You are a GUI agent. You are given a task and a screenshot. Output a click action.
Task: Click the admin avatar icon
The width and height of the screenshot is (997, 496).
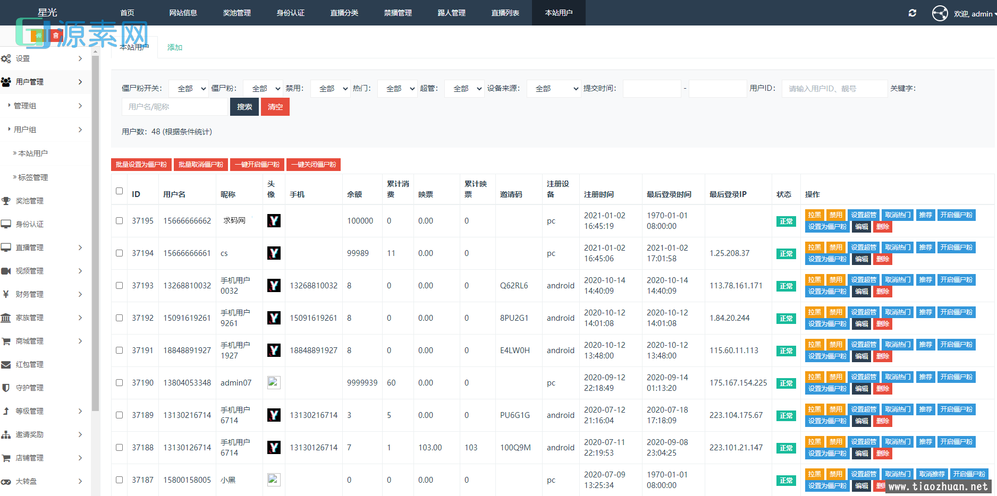940,13
